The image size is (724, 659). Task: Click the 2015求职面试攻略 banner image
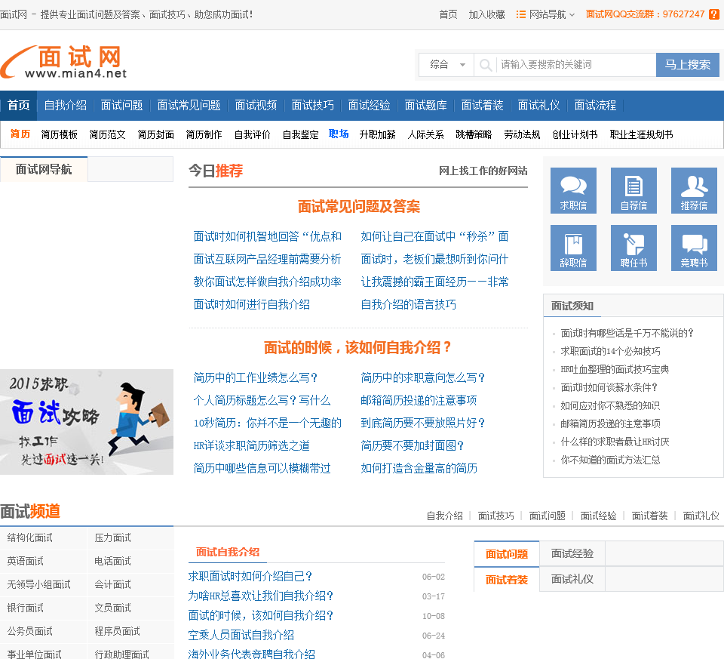pos(87,422)
